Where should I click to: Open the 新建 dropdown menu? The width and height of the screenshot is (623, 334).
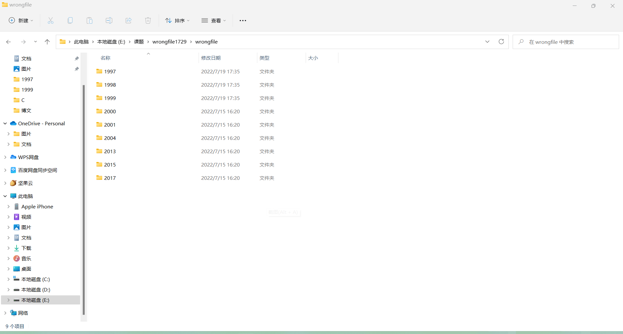click(x=21, y=20)
